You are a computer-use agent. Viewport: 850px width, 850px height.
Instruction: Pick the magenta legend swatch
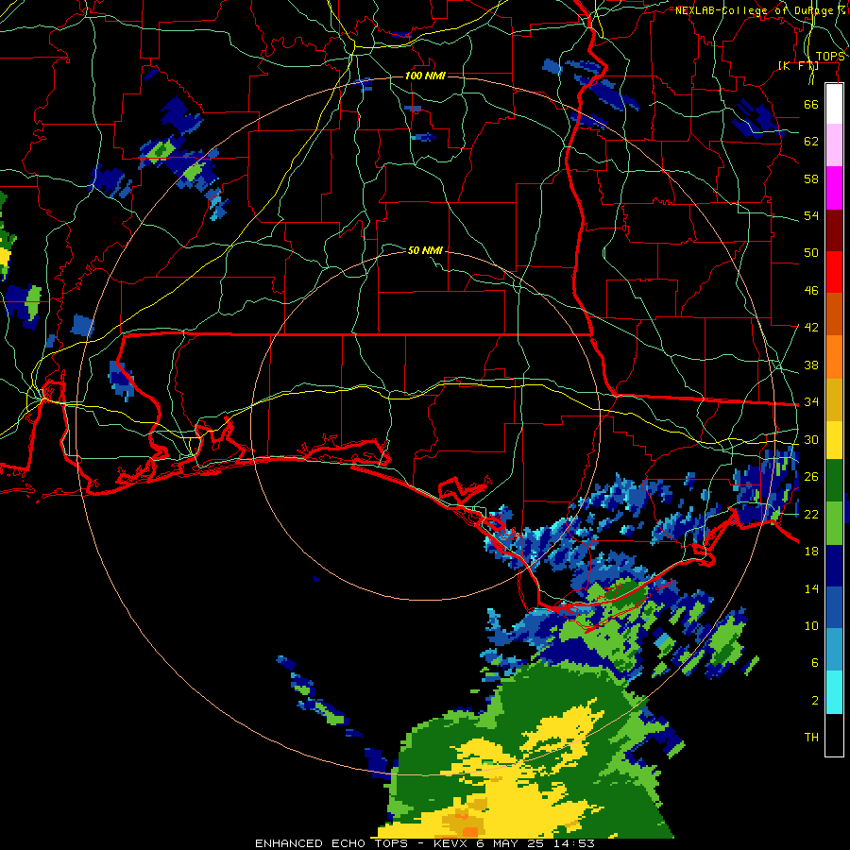point(834,188)
